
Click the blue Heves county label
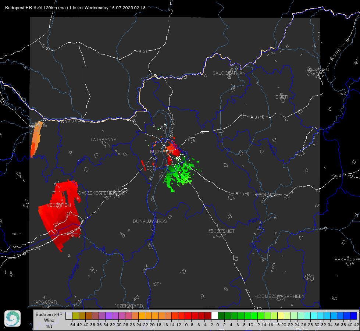(x=272, y=149)
